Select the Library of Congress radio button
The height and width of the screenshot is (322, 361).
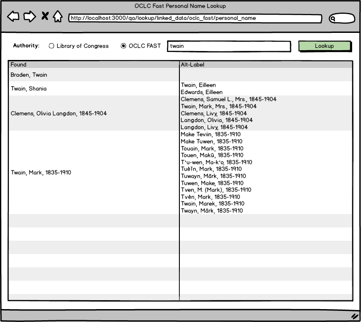pyautogui.click(x=52, y=46)
